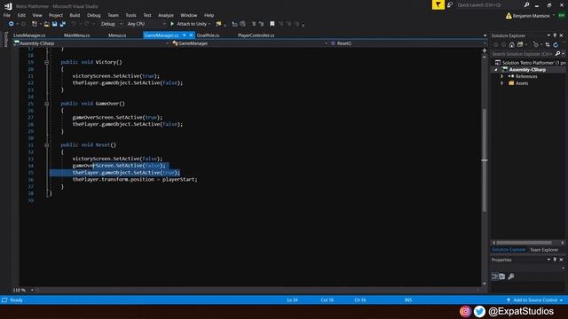The width and height of the screenshot is (568, 319).
Task: Switch to the LivesManager.cs tab
Action: click(29, 35)
